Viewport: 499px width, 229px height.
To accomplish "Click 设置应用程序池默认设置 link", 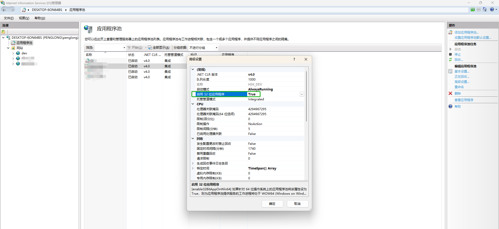I will point(473,38).
